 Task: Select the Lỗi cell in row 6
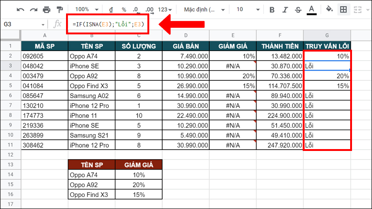[327, 96]
